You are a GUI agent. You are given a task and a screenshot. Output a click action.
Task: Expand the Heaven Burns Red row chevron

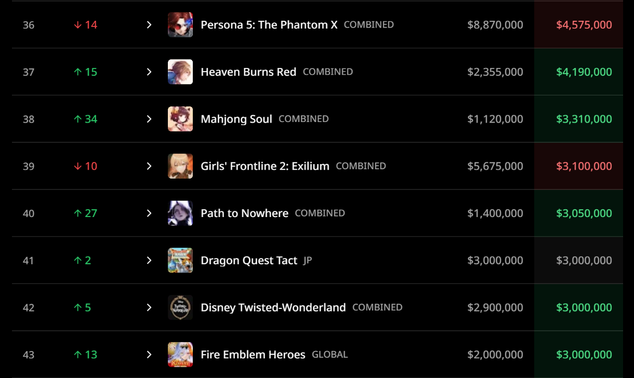(149, 72)
